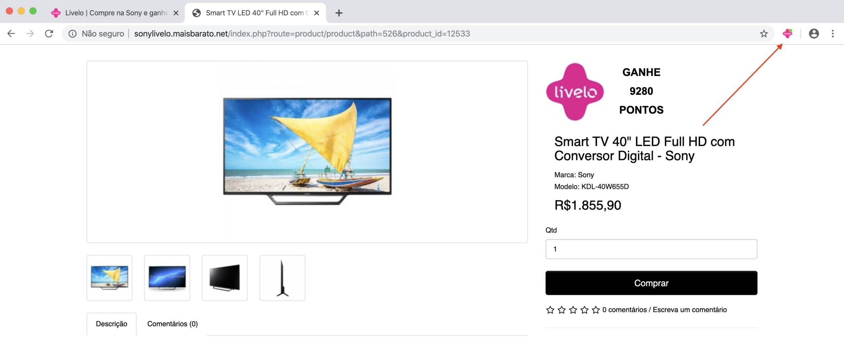844x338 pixels.
Task: Reload the current page
Action: pos(49,33)
